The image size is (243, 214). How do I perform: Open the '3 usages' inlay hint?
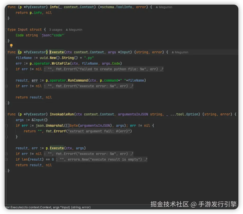pos(56,30)
